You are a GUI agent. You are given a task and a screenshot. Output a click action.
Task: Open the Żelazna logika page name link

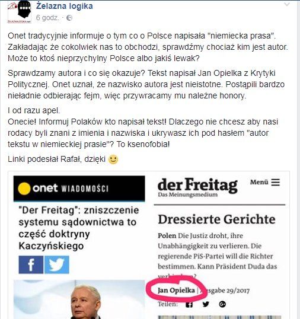(64, 6)
